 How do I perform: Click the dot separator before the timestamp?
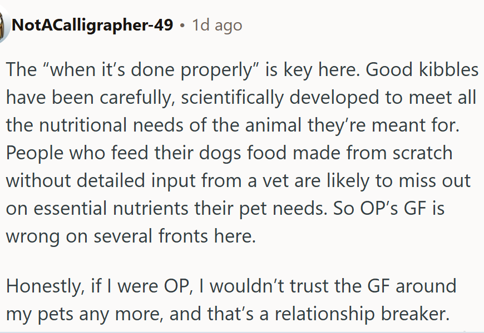pos(182,26)
